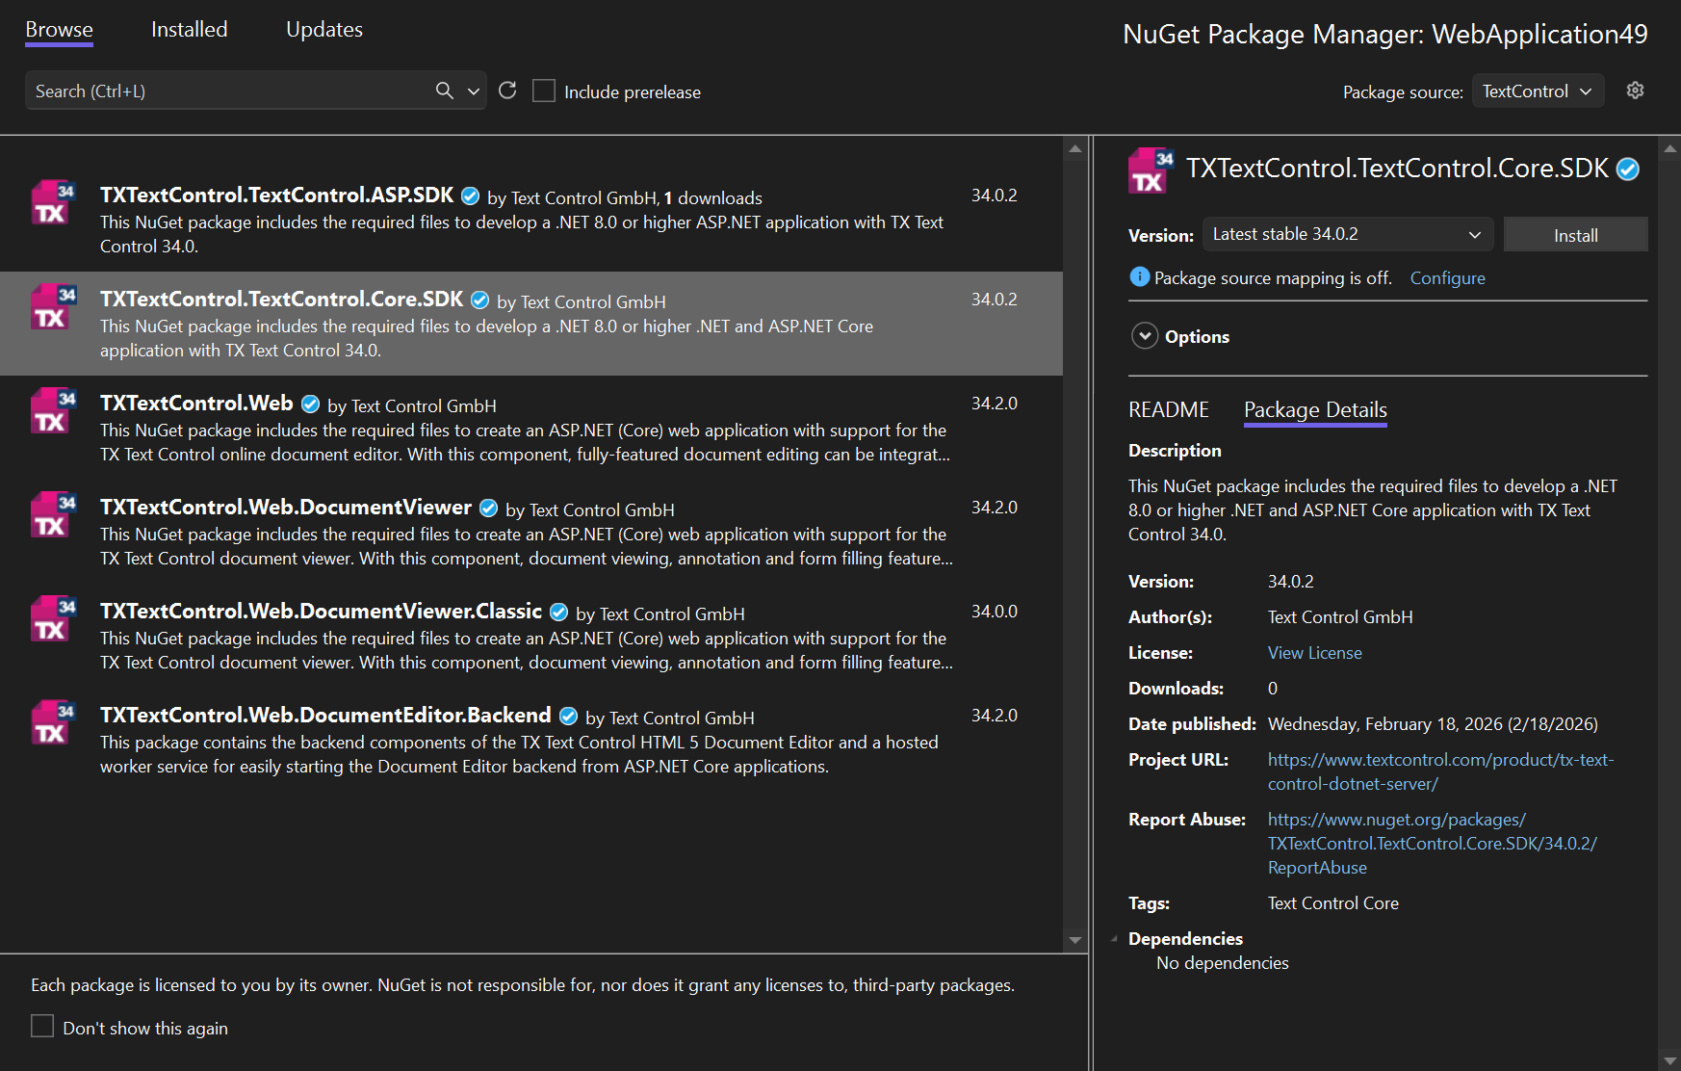Open the View License link
Viewport: 1681px width, 1071px height.
[x=1314, y=652]
